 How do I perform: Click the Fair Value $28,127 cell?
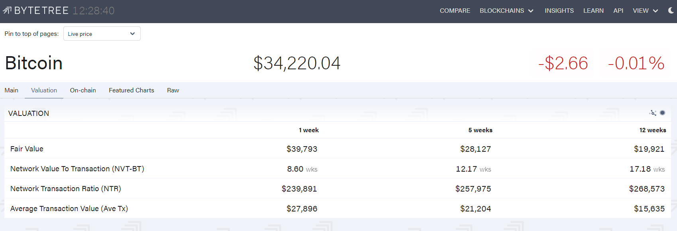tap(475, 149)
